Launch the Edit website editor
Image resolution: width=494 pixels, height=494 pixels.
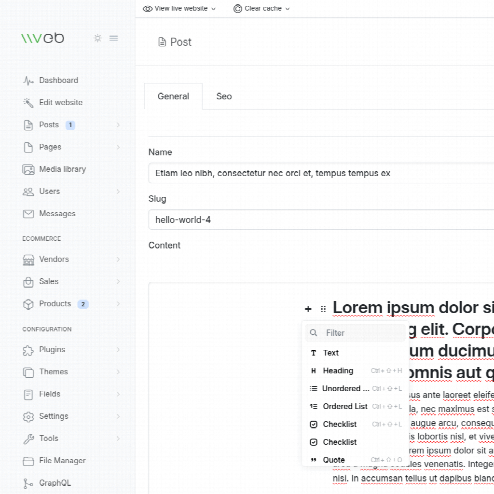tap(60, 103)
